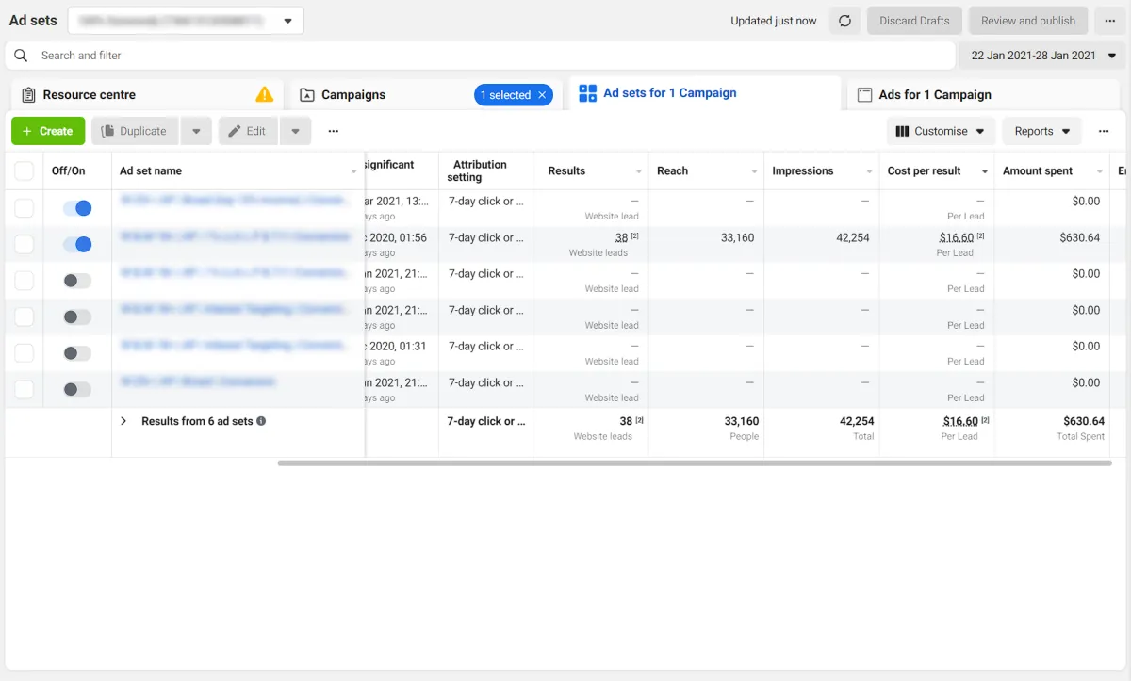Click the green Create button
1131x681 pixels.
[48, 131]
